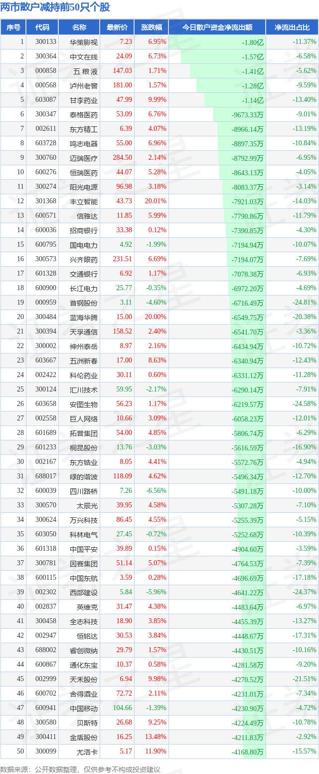The height and width of the screenshot is (774, 319).
Task: Select price 86.45 for 万兴科技
Action: tap(125, 520)
